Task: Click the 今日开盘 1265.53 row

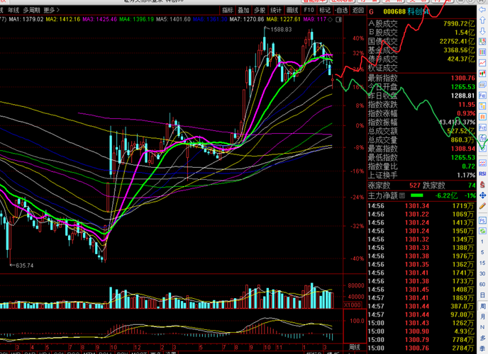Action: tap(421, 86)
